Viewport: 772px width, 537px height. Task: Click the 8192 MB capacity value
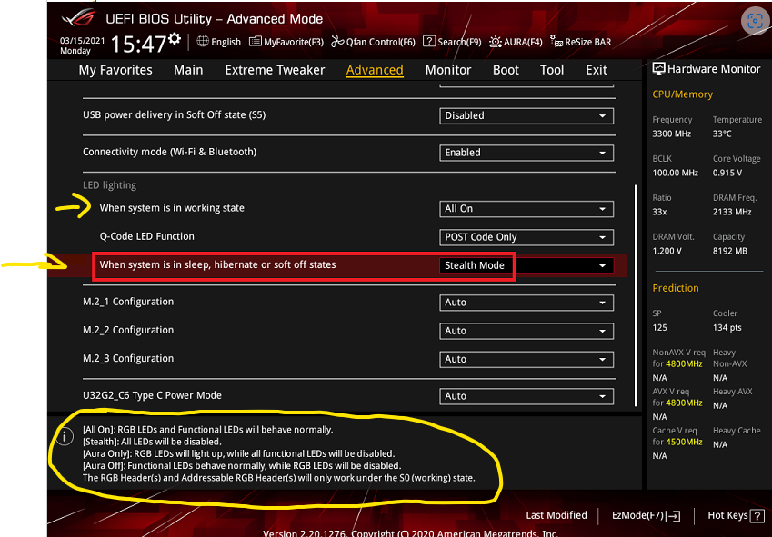click(729, 251)
